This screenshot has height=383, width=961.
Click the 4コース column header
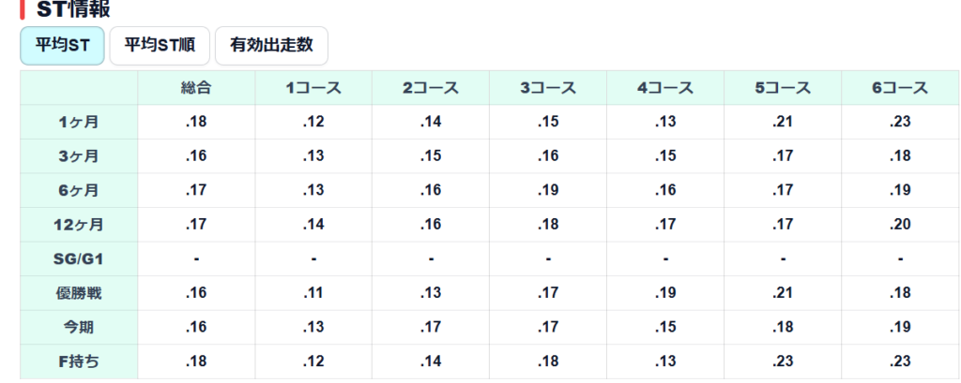665,87
